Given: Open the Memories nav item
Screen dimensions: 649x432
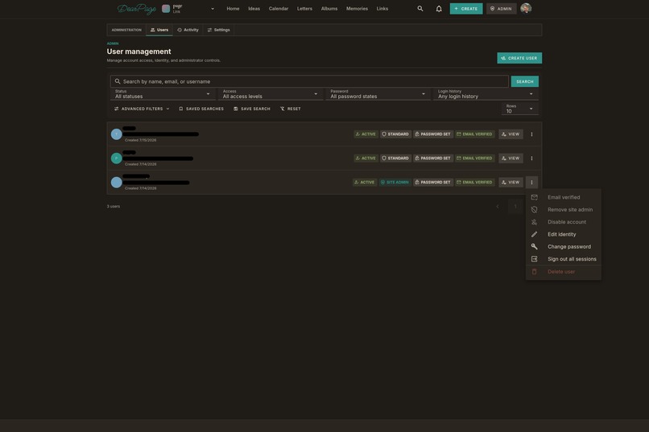Looking at the screenshot, I should 357,9.
